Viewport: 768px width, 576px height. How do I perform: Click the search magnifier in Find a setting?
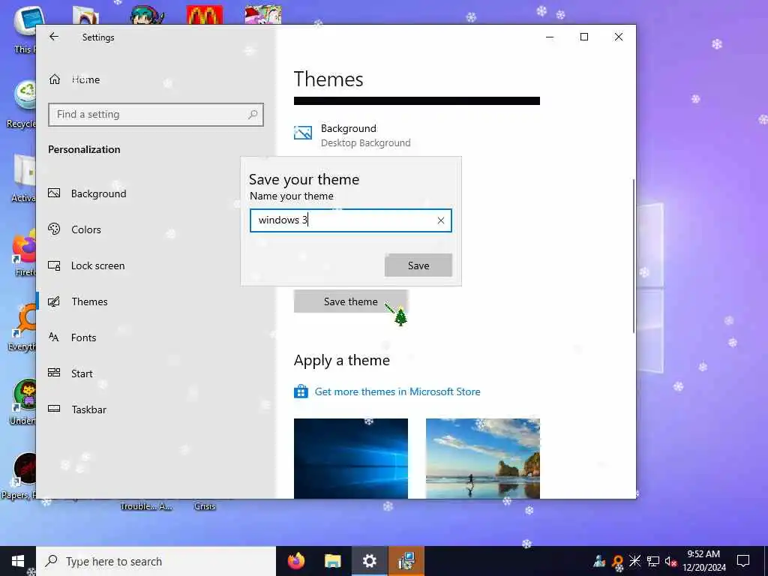point(253,114)
